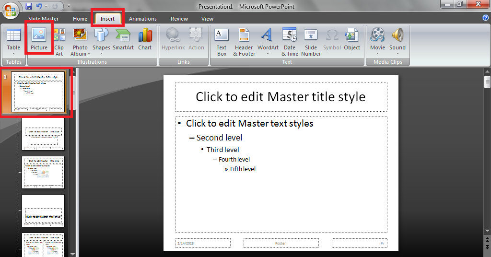Click the master title placeholder text
Screen dimensions: 491x257
point(281,97)
